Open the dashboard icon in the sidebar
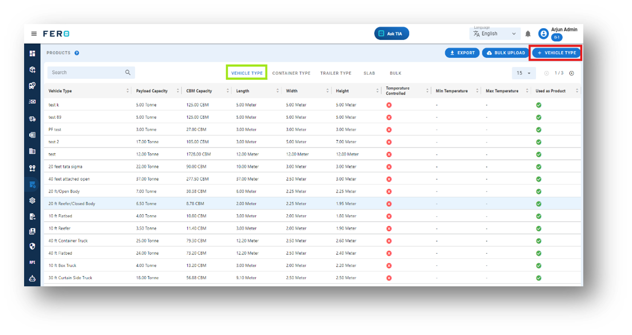The height and width of the screenshot is (335, 632). click(32, 53)
